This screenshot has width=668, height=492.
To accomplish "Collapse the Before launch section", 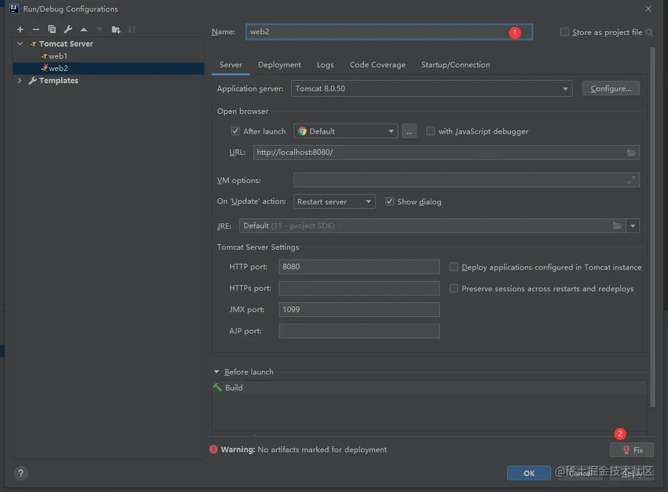I will (217, 372).
